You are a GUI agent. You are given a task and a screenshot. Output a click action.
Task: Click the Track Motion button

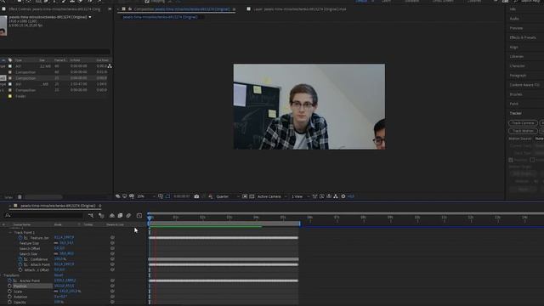coord(523,131)
